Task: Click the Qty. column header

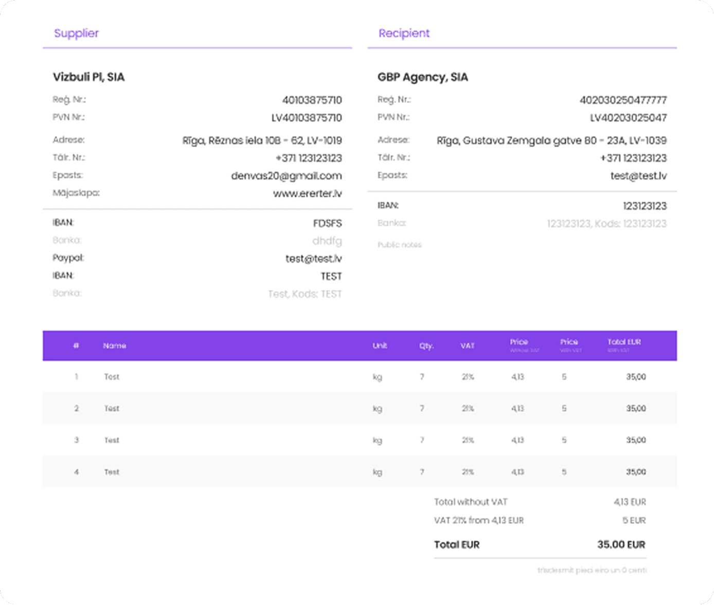Action: coord(426,346)
